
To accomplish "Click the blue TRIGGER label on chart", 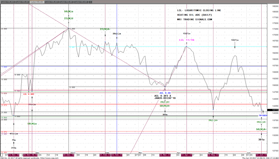I will [263, 115].
